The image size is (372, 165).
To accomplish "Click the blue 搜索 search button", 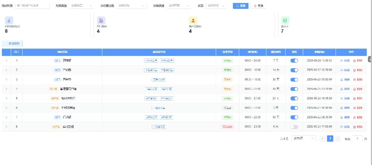I will [x=241, y=6].
